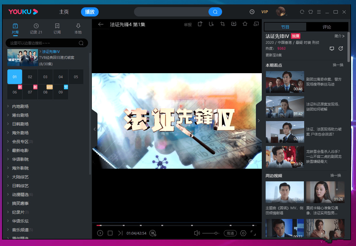Select episode 07 marked new

(30, 92)
